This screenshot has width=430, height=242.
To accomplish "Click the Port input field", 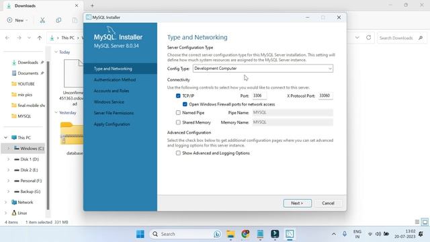I will coord(259,95).
